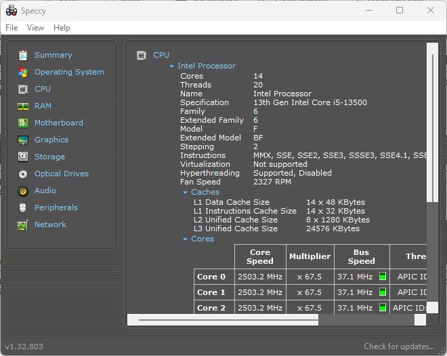Click the Threads value 20
Viewport: 447px width, 356px height.
[x=258, y=85]
